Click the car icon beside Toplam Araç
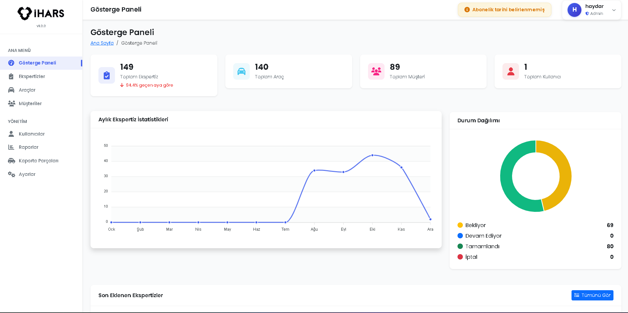 (x=241, y=71)
